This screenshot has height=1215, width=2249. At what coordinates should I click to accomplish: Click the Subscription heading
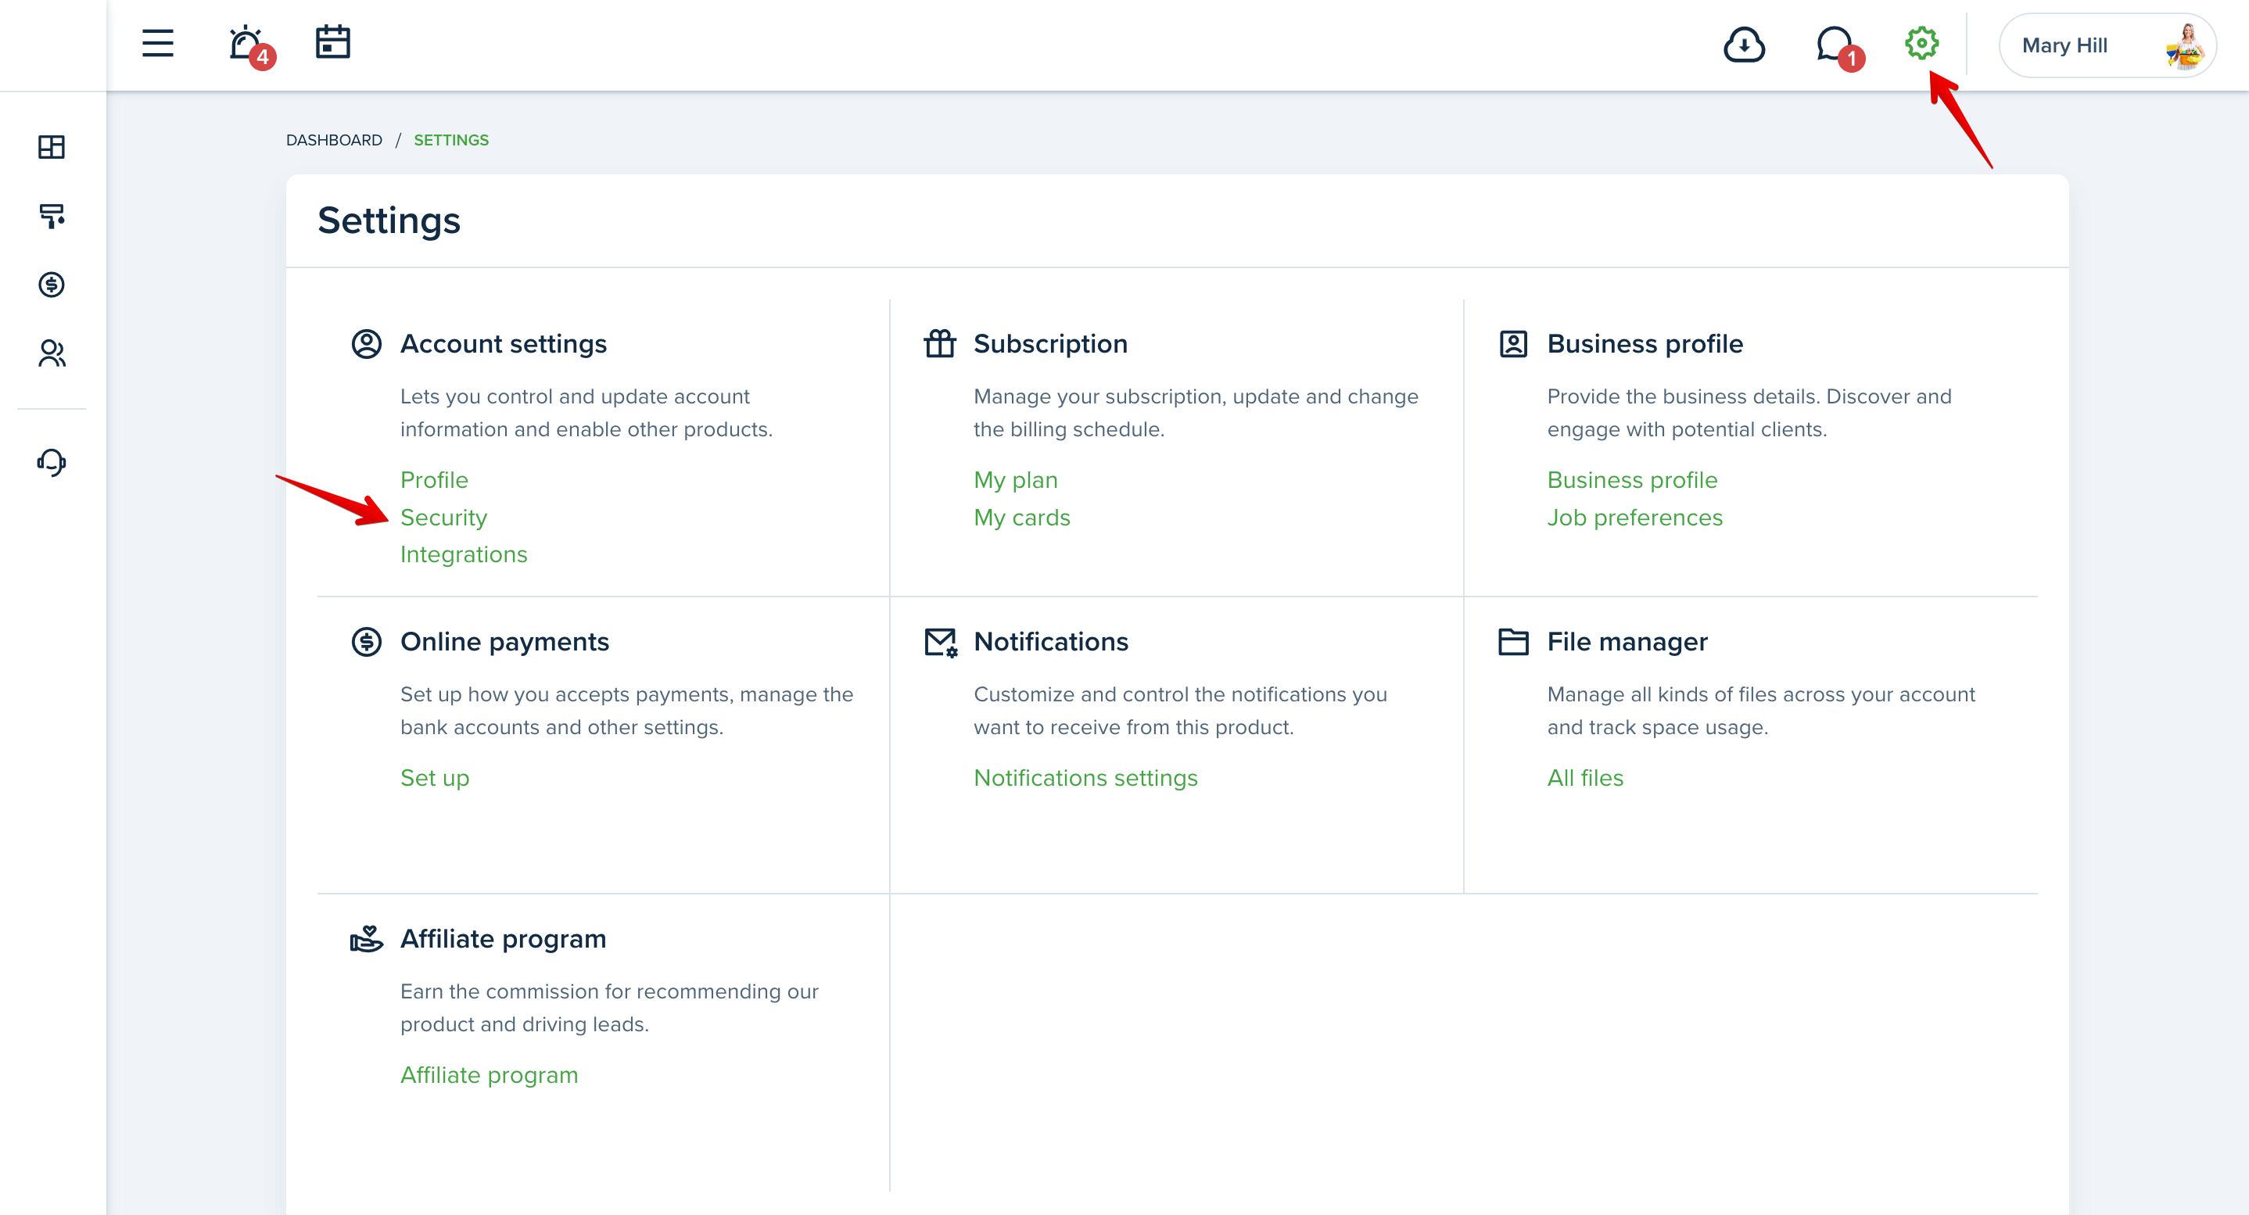pyautogui.click(x=1050, y=344)
